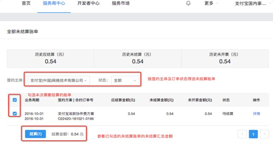
Task: Click the 未结算金额 column header
Action: [161, 100]
